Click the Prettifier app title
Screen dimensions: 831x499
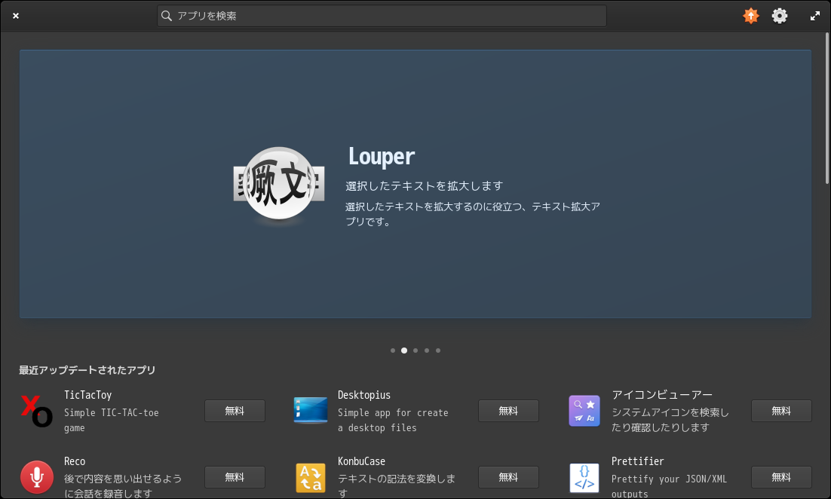(x=637, y=461)
